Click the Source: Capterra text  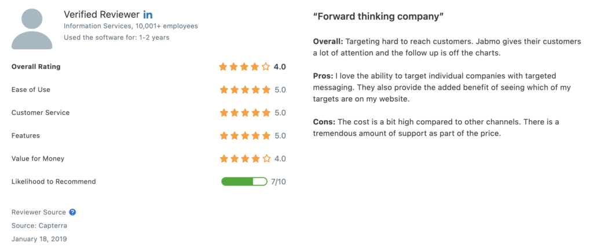coord(39,225)
